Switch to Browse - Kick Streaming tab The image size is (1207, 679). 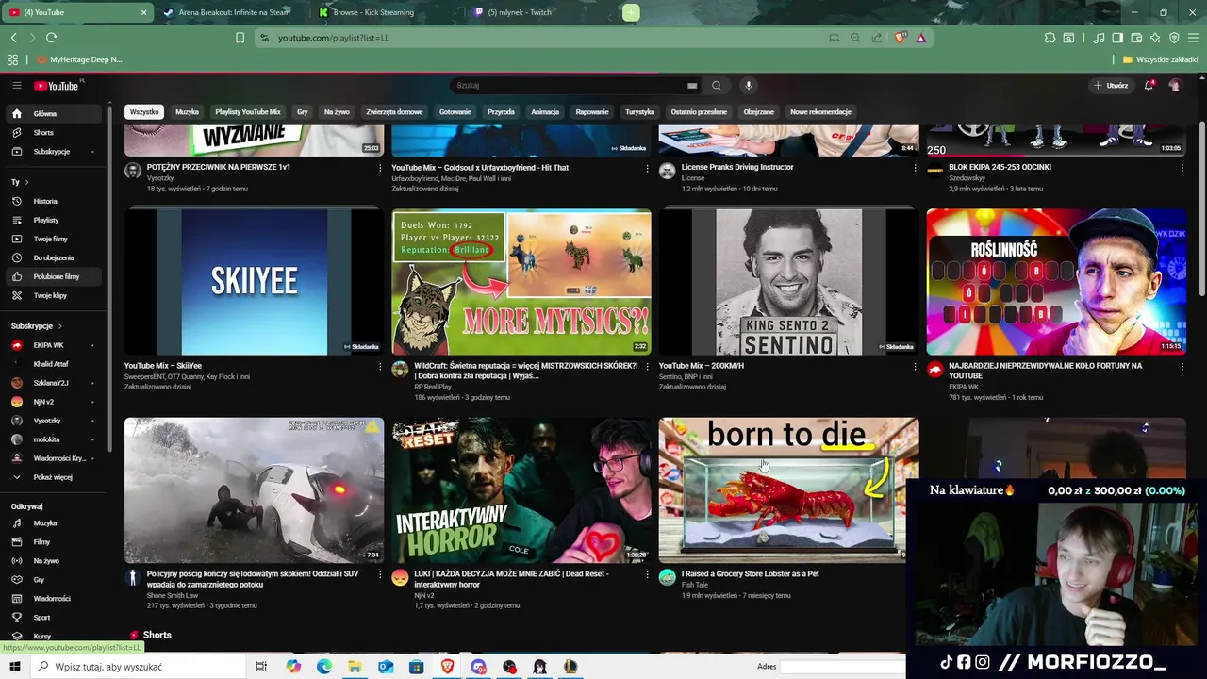click(x=372, y=12)
